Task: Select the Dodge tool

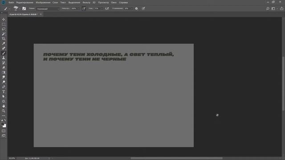Action: (x=4, y=82)
